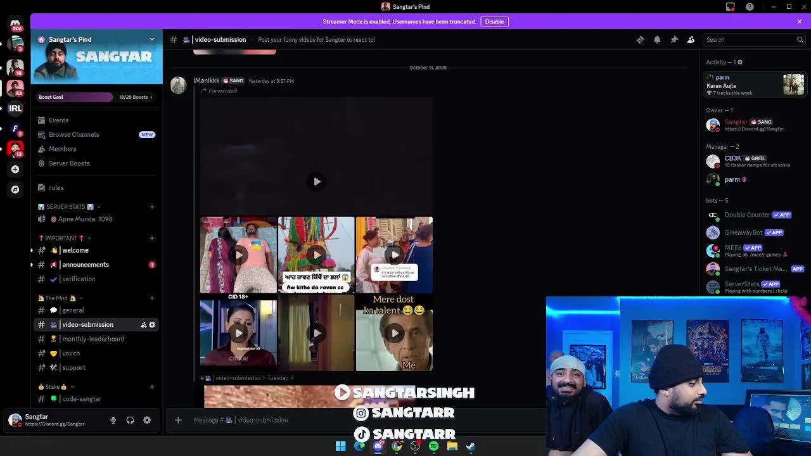Open MEE6 bot profile
The height and width of the screenshot is (456, 811).
pyautogui.click(x=755, y=251)
